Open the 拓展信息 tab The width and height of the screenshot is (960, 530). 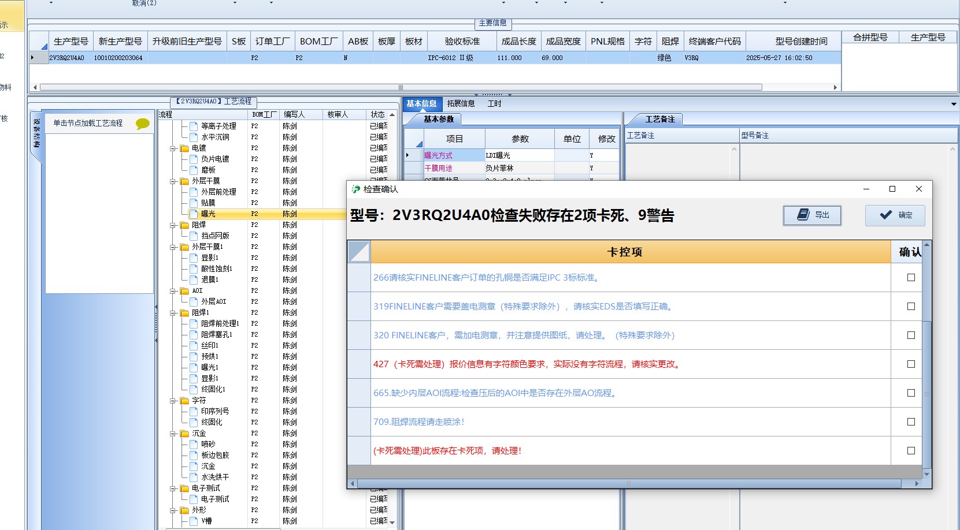pos(461,104)
